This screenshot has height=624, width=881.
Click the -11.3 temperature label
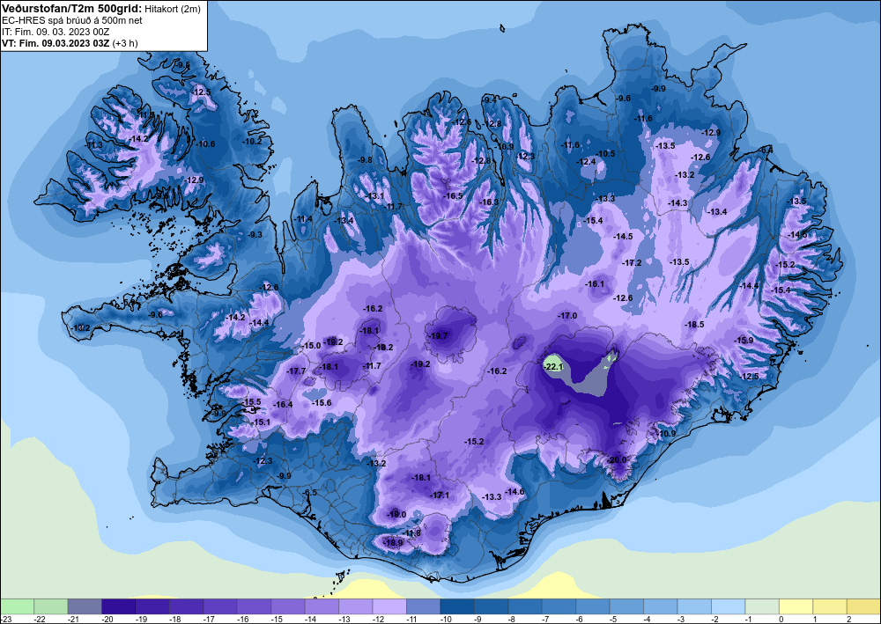(x=94, y=145)
